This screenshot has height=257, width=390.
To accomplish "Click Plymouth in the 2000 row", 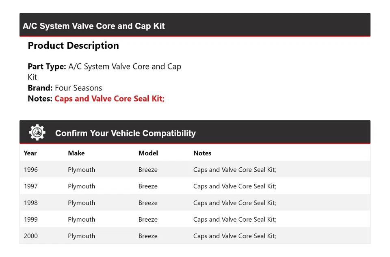I will coord(81,236).
